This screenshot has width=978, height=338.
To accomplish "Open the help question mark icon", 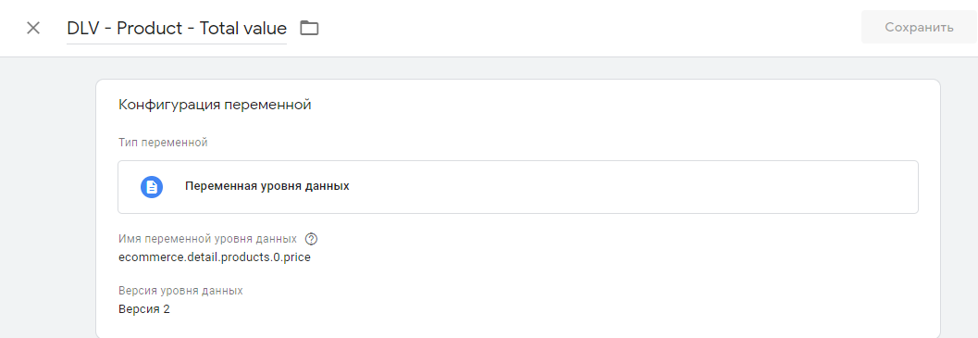I will coord(312,239).
